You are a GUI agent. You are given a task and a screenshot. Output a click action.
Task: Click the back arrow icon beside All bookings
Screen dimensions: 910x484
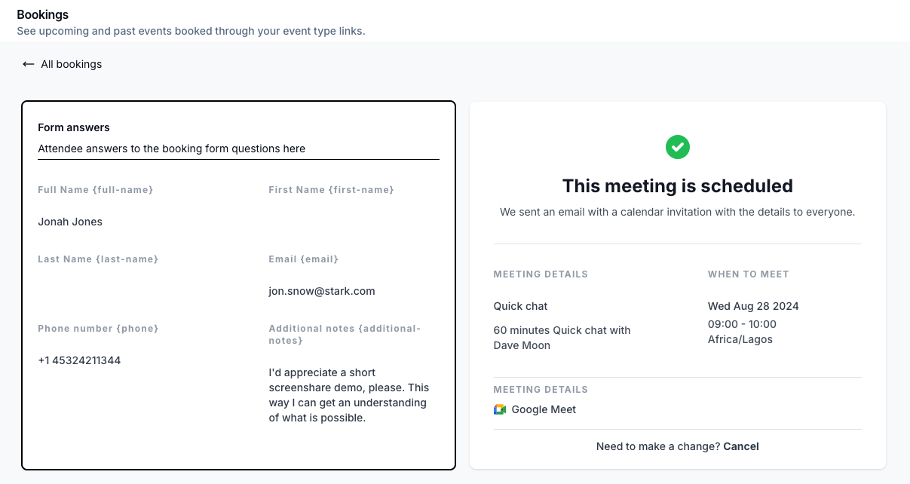[29, 64]
